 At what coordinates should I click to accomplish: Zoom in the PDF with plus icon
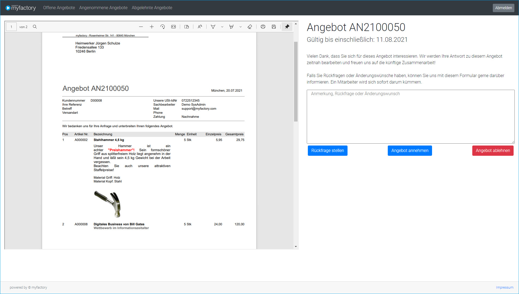tap(152, 27)
